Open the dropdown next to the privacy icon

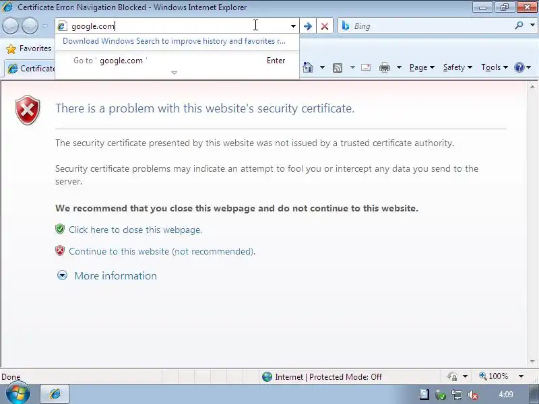click(x=465, y=376)
